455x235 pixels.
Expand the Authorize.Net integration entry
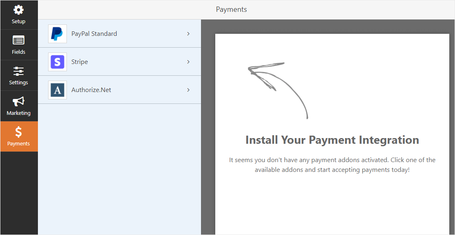click(188, 90)
